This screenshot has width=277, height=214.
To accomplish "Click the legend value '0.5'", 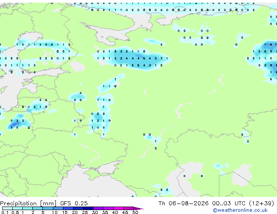I will pos(15,212).
